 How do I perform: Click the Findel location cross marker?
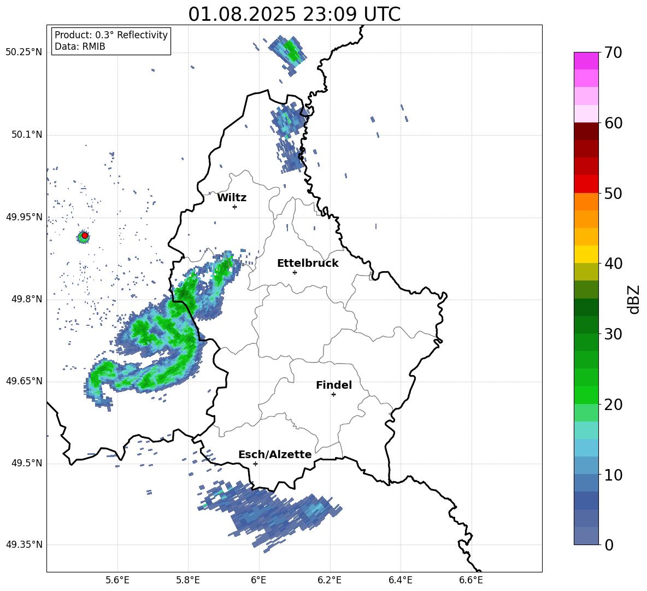pos(333,395)
